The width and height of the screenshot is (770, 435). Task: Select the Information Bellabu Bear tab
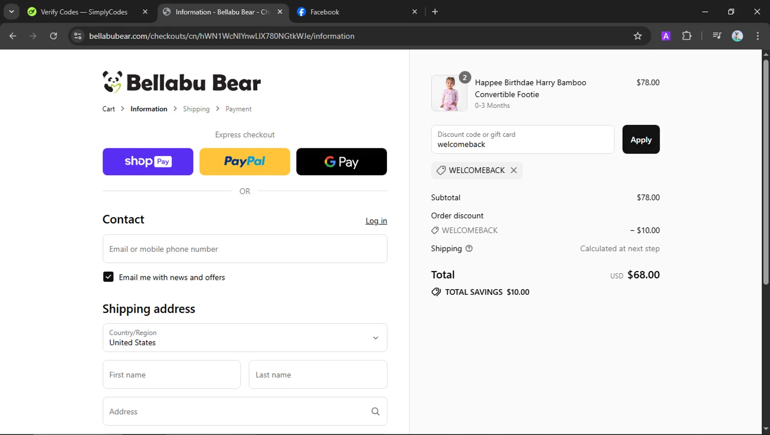[x=222, y=11]
